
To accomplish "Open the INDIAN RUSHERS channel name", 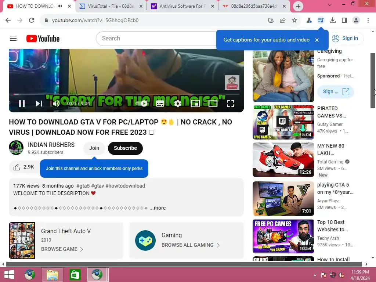I will (51, 145).
